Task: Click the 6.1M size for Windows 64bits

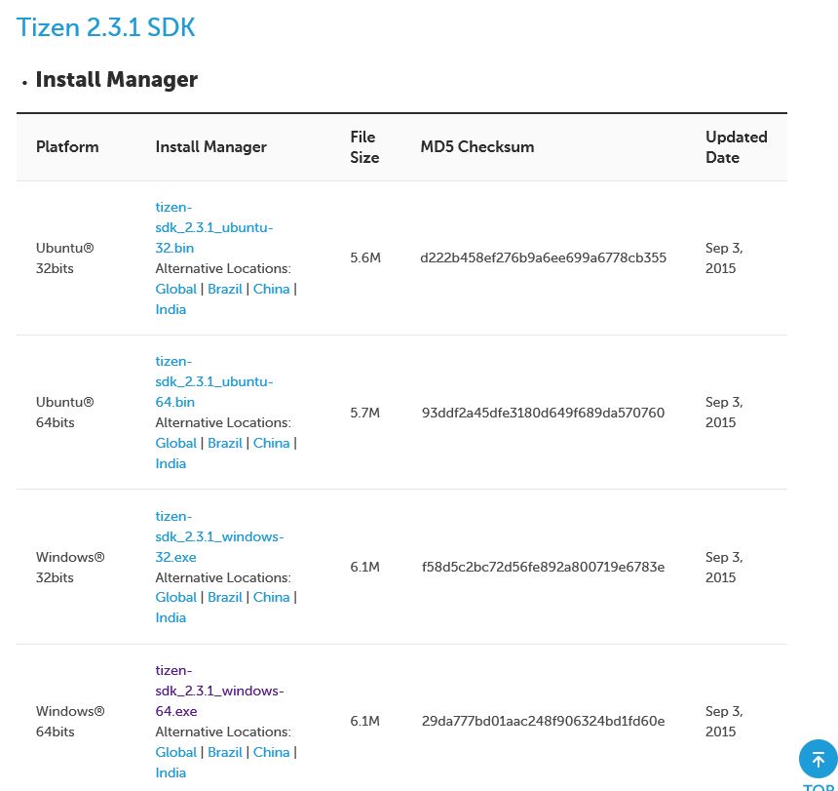Action: (x=365, y=721)
